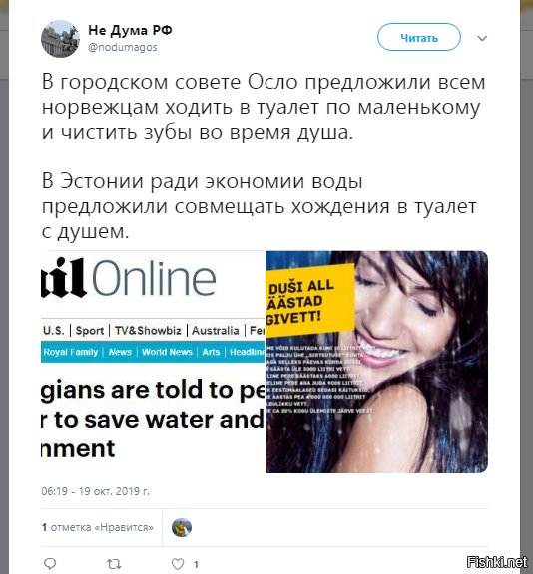Click the Fishki.net watermark
The width and height of the screenshot is (533, 574).
[497, 562]
